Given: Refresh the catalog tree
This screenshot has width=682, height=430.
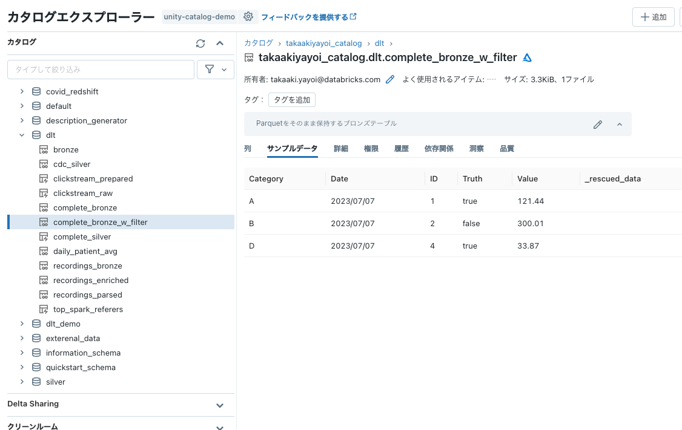Looking at the screenshot, I should tap(200, 43).
